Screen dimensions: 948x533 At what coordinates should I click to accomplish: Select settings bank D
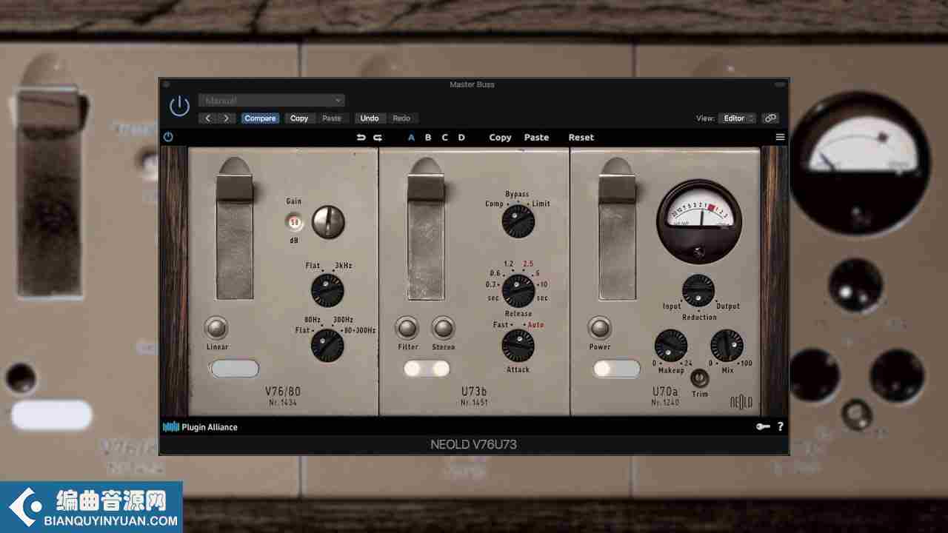pyautogui.click(x=461, y=138)
